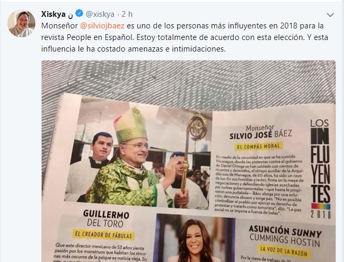Click the Arabic ن symbol after Xiskya's name
Screen dimensions: 344x262
70,15
